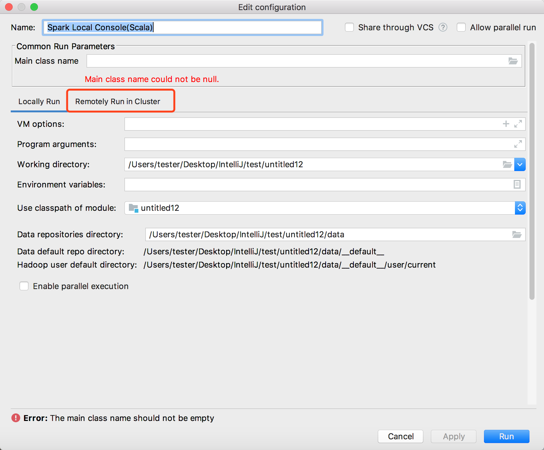
Task: Enable parallel execution
Action: tap(24, 286)
